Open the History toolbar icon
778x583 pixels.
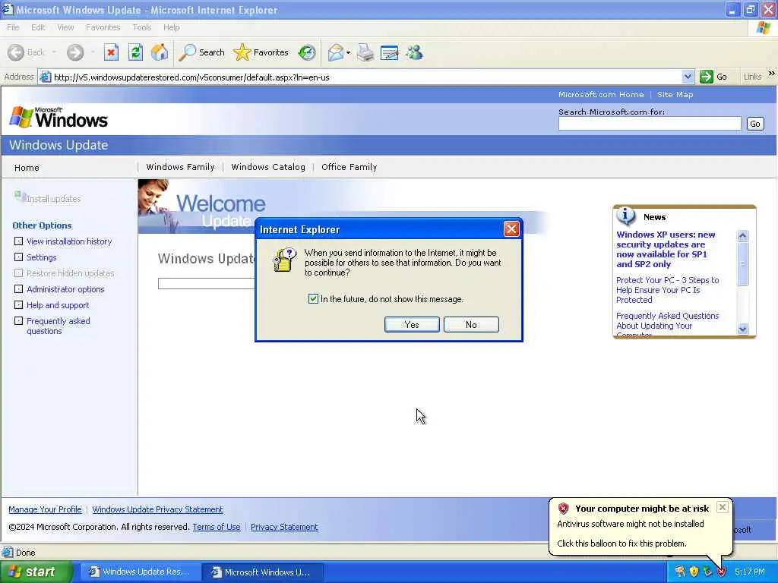tap(307, 52)
